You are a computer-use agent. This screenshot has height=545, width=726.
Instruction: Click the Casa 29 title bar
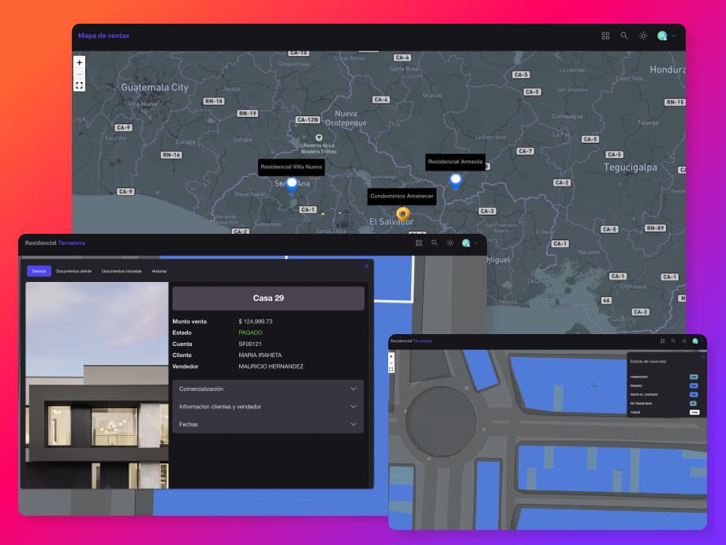[268, 298]
